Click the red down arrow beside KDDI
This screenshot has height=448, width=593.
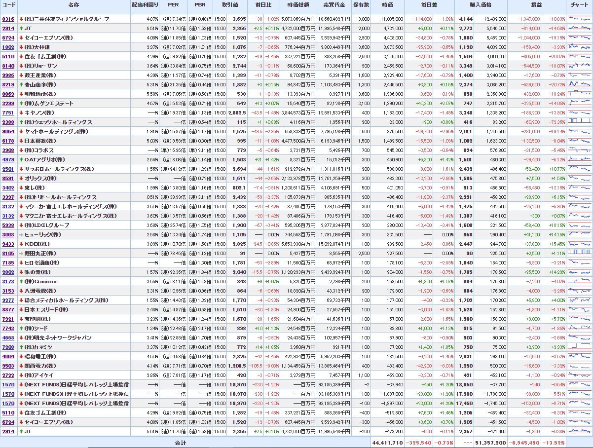21,244
